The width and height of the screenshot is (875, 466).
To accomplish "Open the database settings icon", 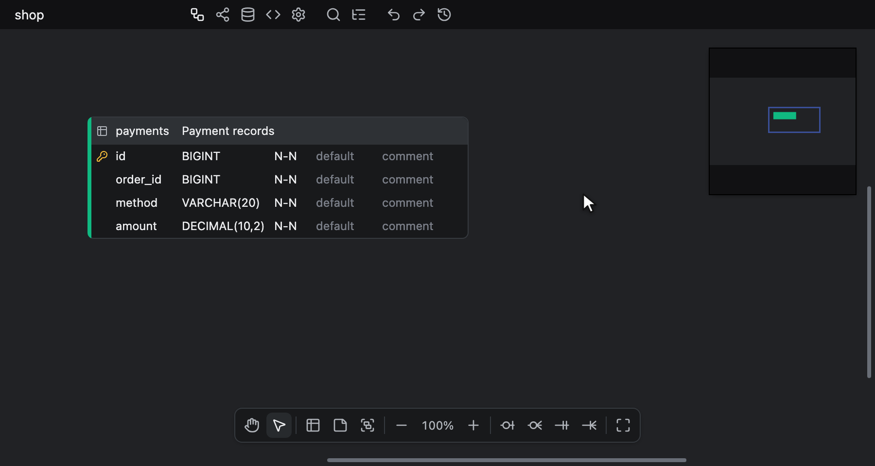I will point(248,15).
